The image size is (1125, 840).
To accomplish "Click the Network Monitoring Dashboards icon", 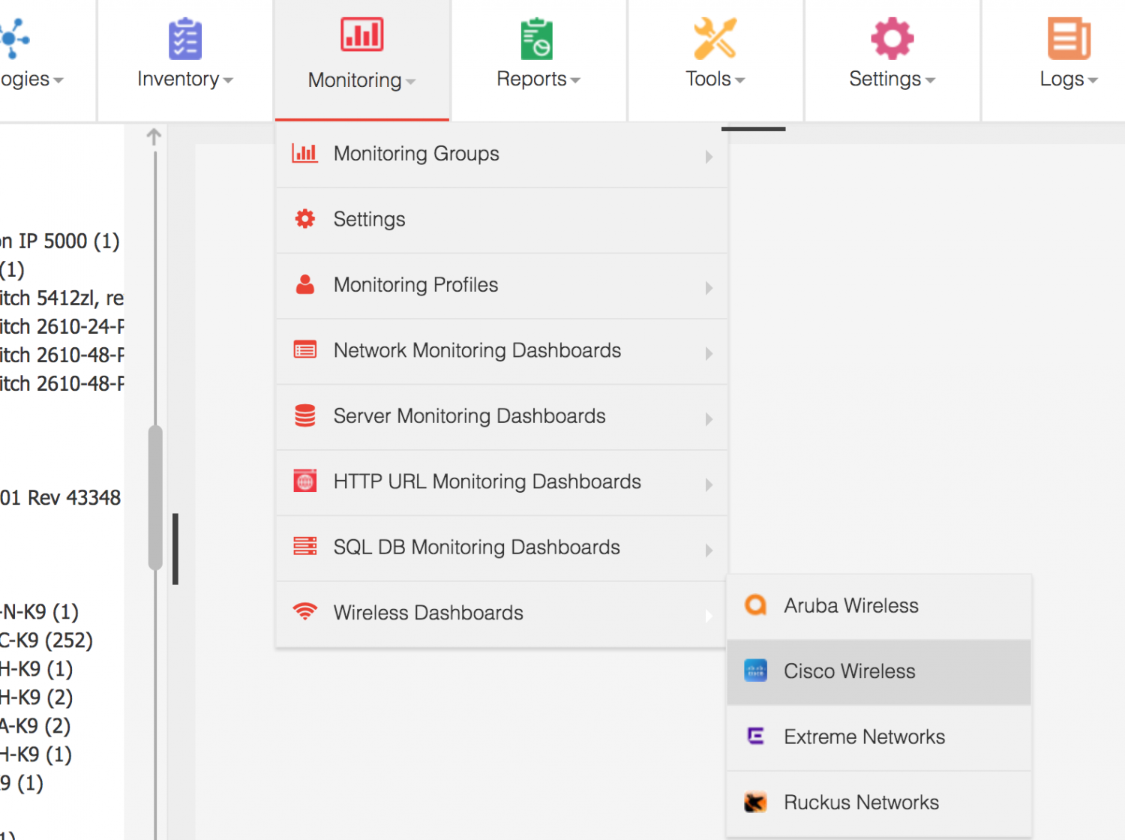I will coord(304,349).
